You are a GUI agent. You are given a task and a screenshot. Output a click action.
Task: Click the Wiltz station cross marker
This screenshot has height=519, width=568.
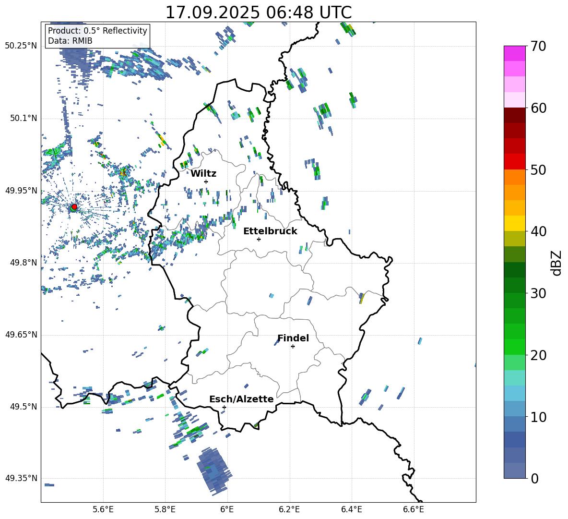click(x=206, y=181)
